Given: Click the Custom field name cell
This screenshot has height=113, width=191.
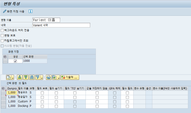Looking at the screenshot, I should pos(23,102).
